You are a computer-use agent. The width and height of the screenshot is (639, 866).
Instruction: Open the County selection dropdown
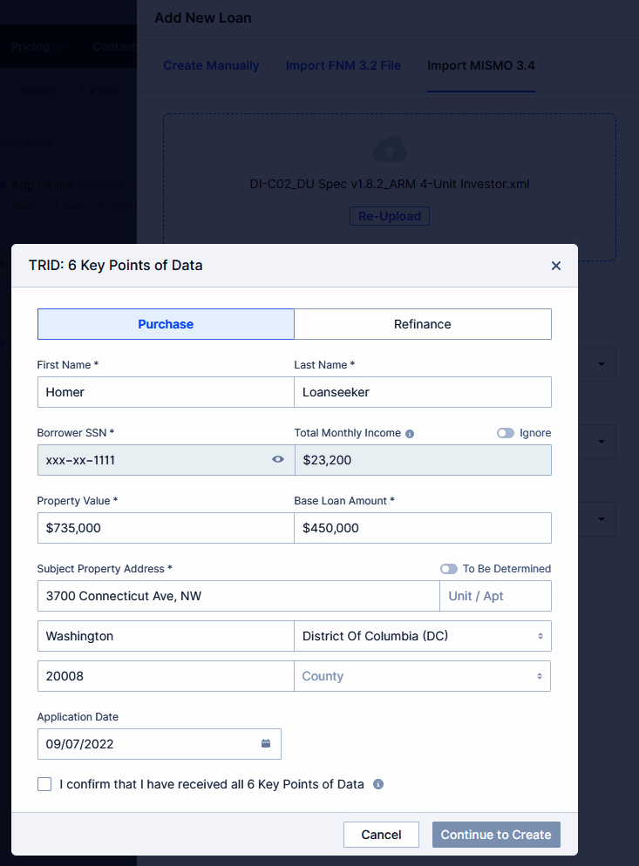pos(422,676)
